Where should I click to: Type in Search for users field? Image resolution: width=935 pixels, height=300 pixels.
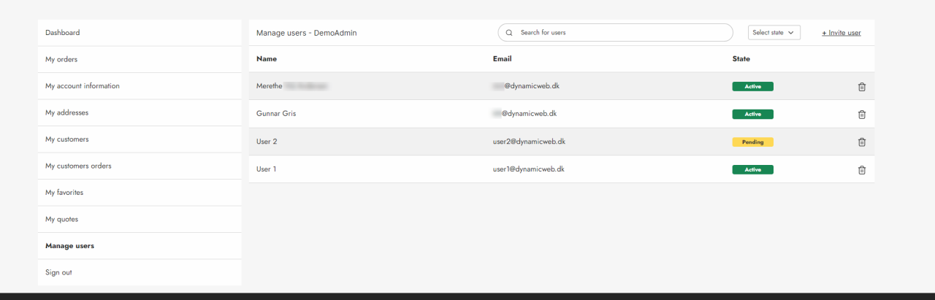(x=621, y=33)
